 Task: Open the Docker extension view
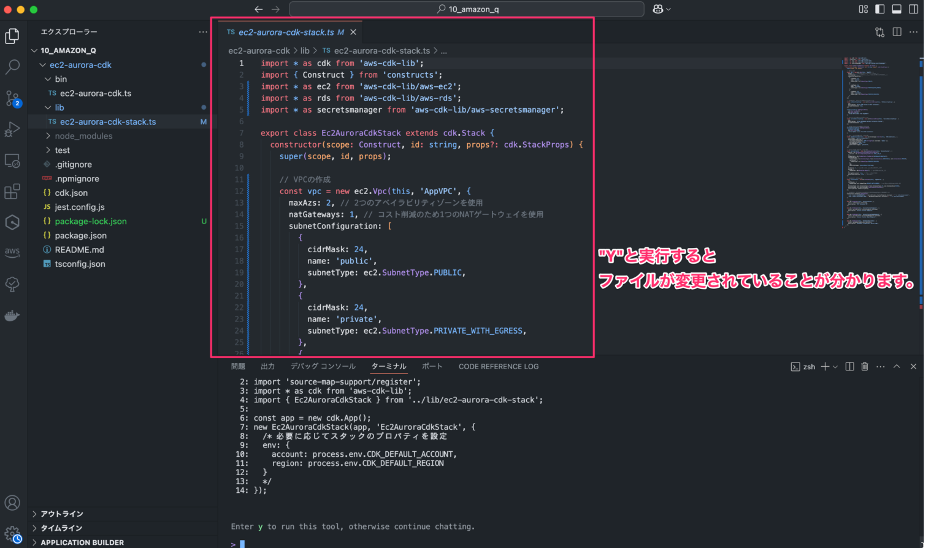pyautogui.click(x=12, y=315)
